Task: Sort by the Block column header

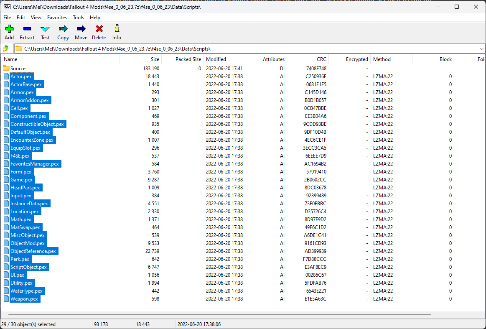Action: point(434,59)
